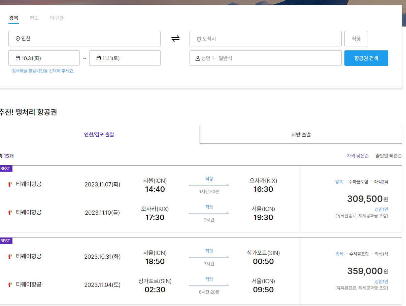The height and width of the screenshot is (306, 406).
Task: Open the return date picker field
Action: pos(125,58)
